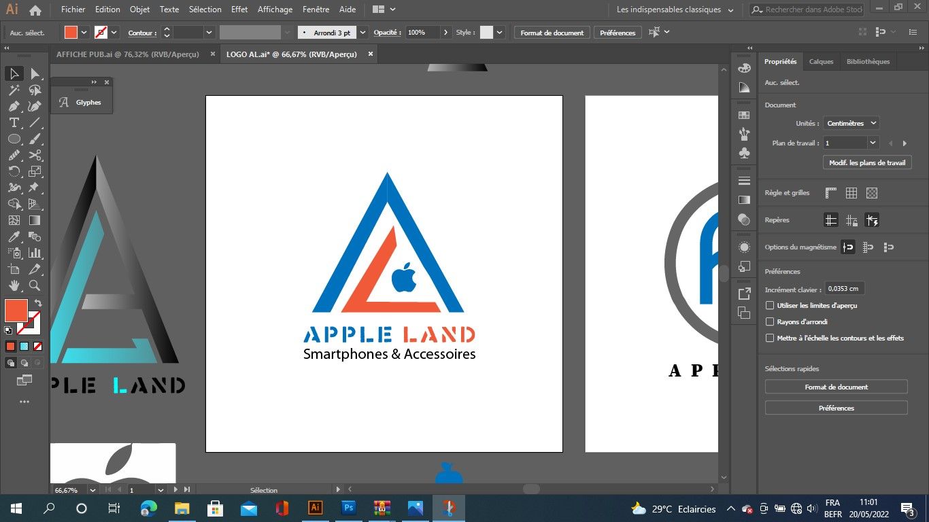The image size is (929, 522).
Task: Click Modif. les plans de travail button
Action: (867, 163)
